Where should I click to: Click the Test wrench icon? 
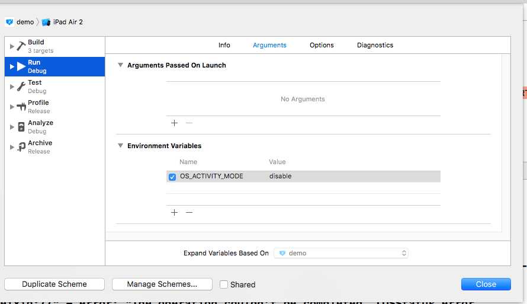(21, 87)
